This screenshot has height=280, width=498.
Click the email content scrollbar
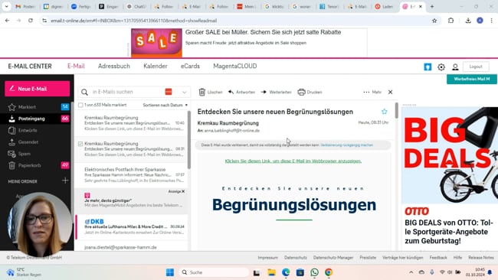coord(396,110)
